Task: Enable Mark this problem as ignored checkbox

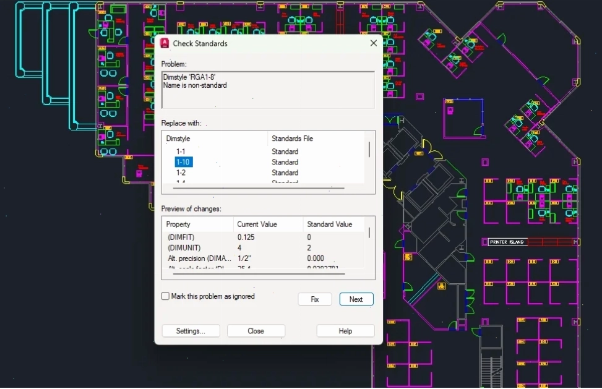Action: [165, 296]
